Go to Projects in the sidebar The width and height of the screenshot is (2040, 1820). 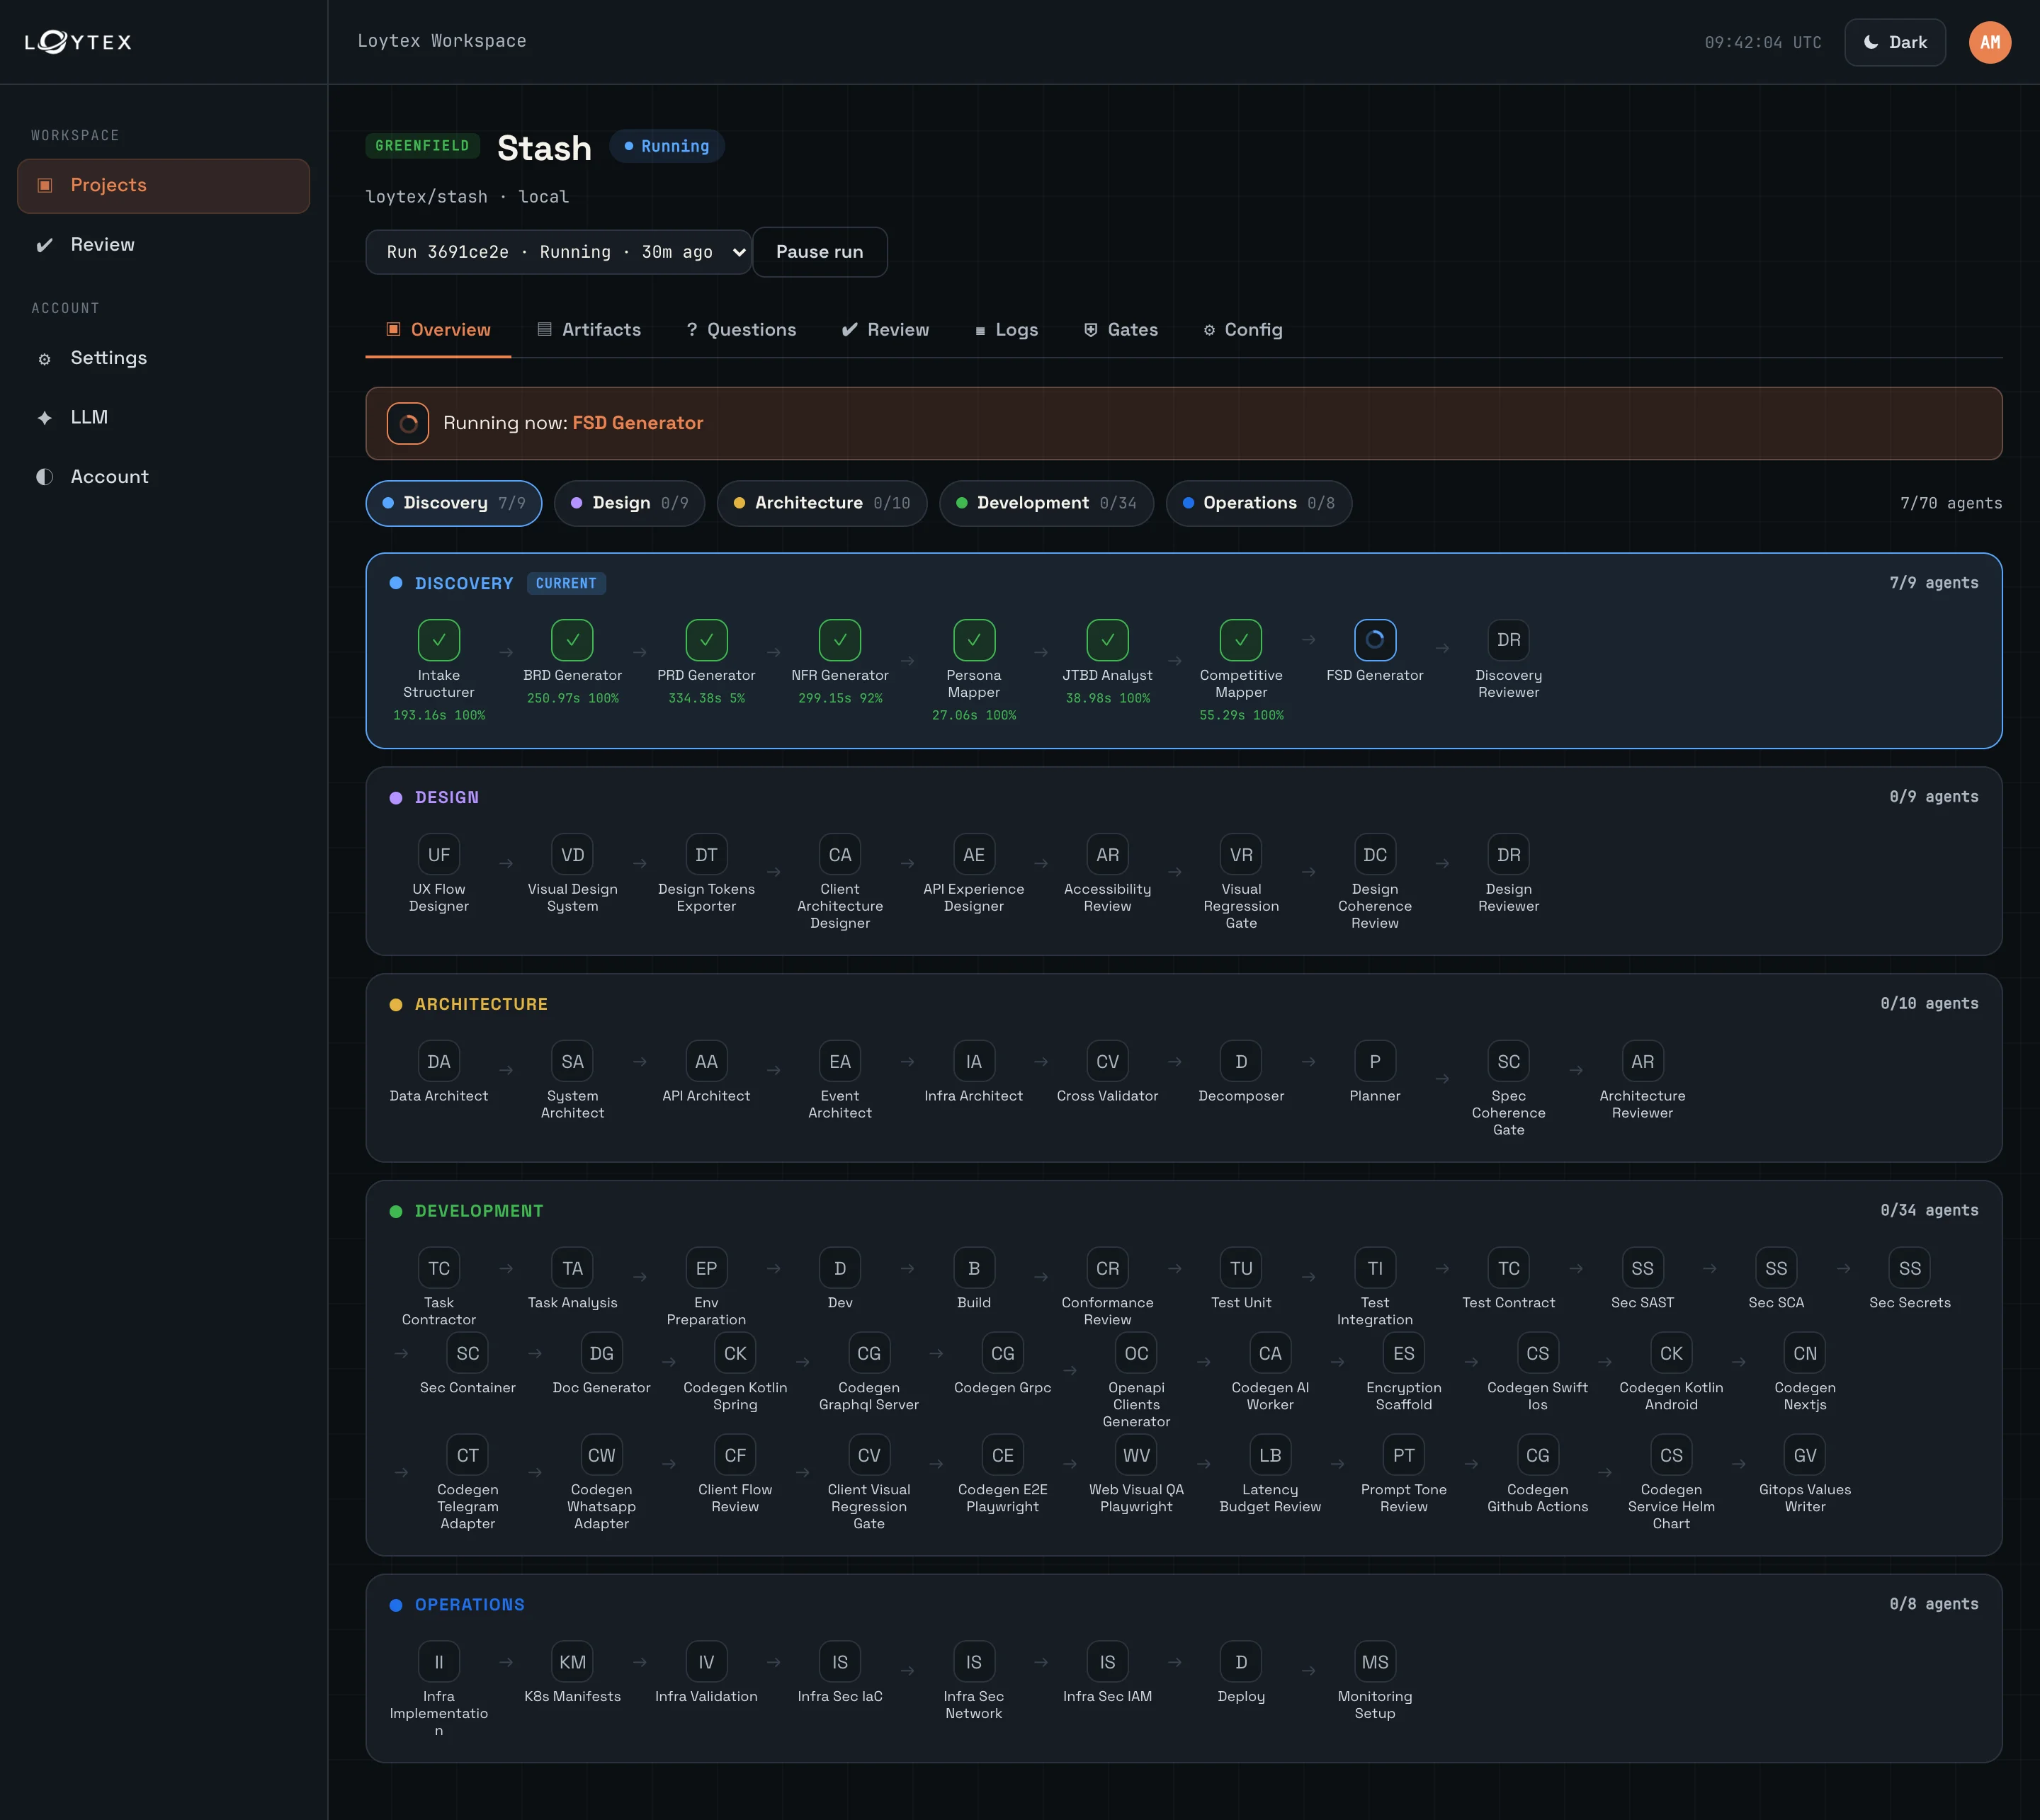[163, 185]
